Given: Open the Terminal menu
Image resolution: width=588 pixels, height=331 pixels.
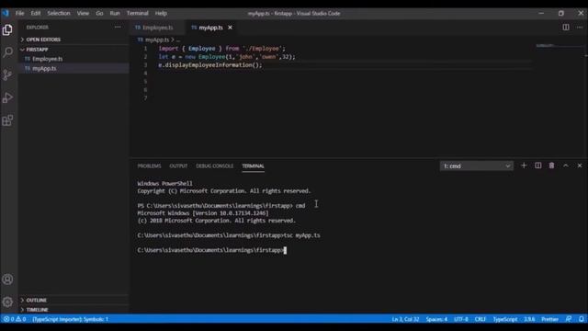Looking at the screenshot, I should [x=137, y=13].
